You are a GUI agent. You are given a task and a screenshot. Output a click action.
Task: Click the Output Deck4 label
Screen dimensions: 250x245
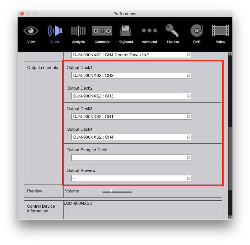click(80, 129)
